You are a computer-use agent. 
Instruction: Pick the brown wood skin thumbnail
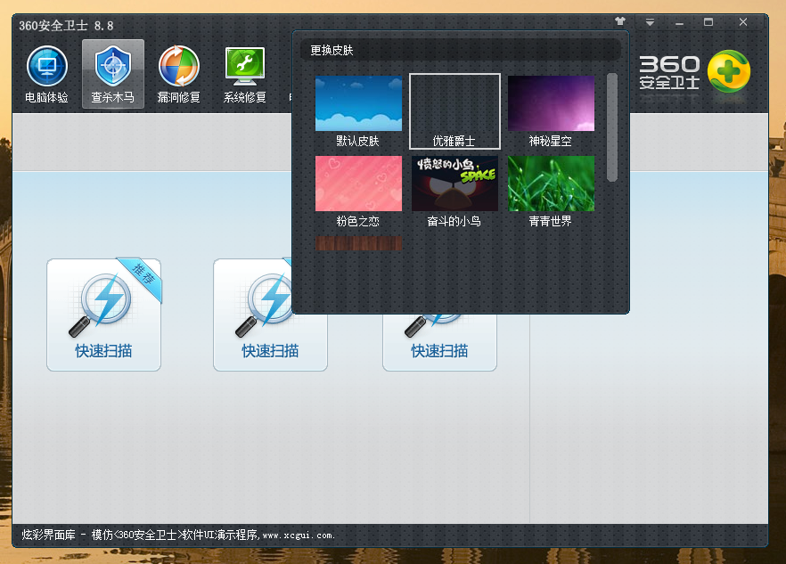(358, 243)
